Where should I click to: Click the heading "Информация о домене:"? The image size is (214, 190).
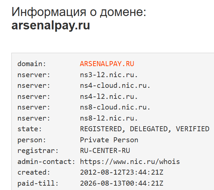point(79,12)
